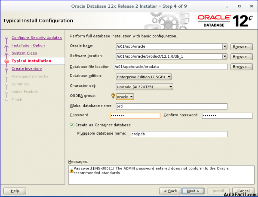The image size is (258, 197).
Task: Click the Summary step label
Action: pos(20,84)
